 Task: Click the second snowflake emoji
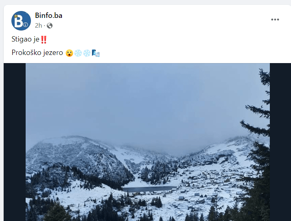(x=87, y=53)
